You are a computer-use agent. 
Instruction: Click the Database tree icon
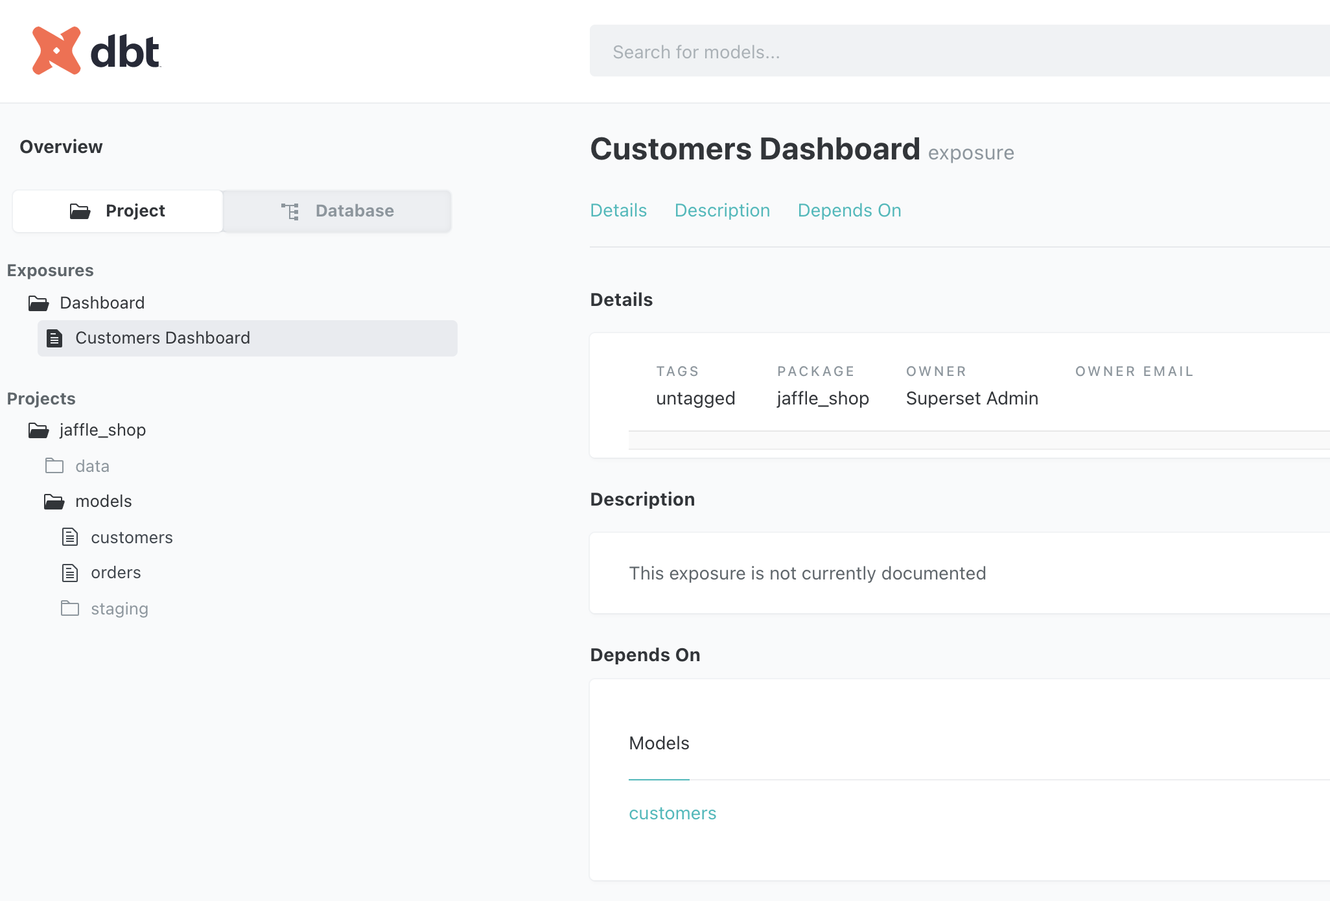290,211
